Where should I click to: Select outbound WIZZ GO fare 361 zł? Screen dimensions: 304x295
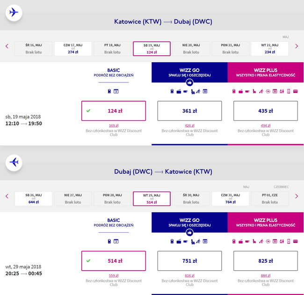[189, 111]
